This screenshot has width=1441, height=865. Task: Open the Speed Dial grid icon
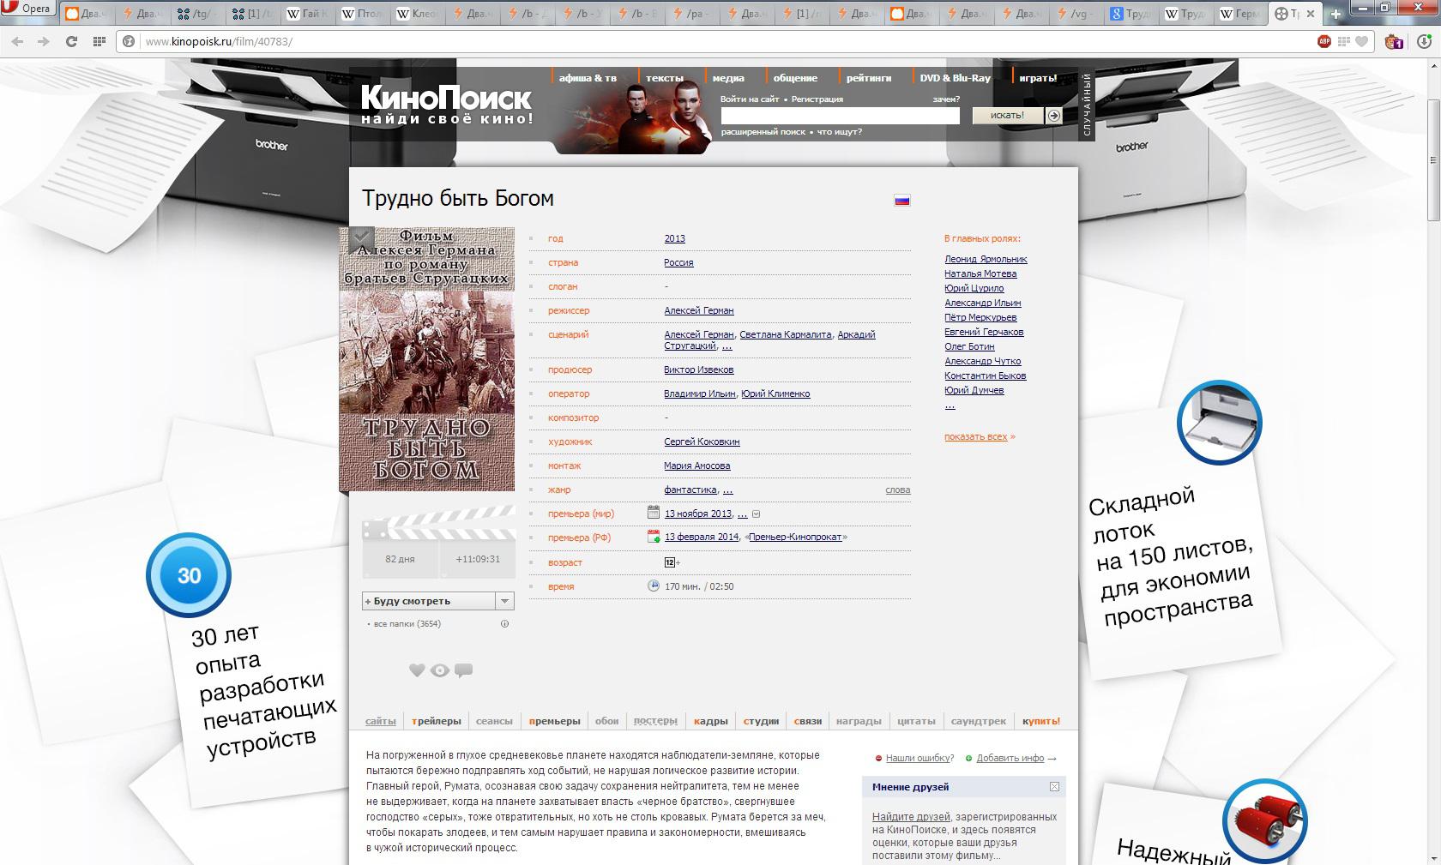tap(99, 41)
